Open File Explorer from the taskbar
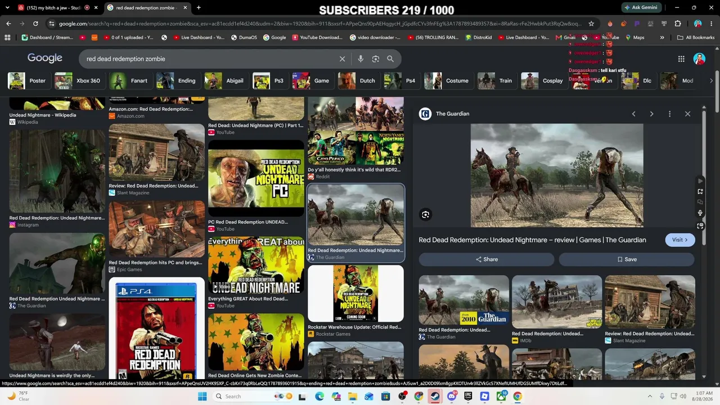The image size is (720, 405). (x=353, y=397)
